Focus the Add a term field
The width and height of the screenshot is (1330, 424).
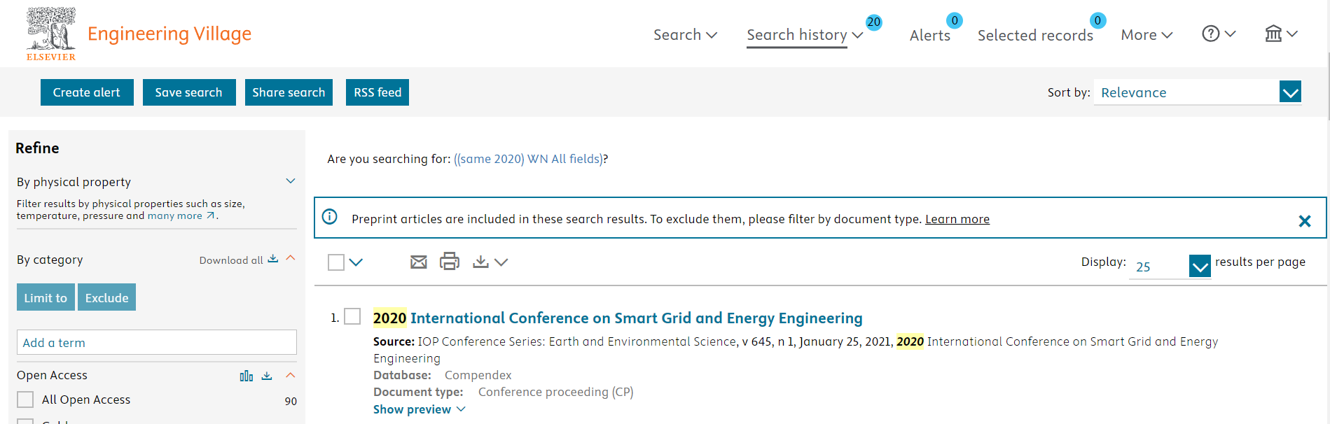click(157, 342)
